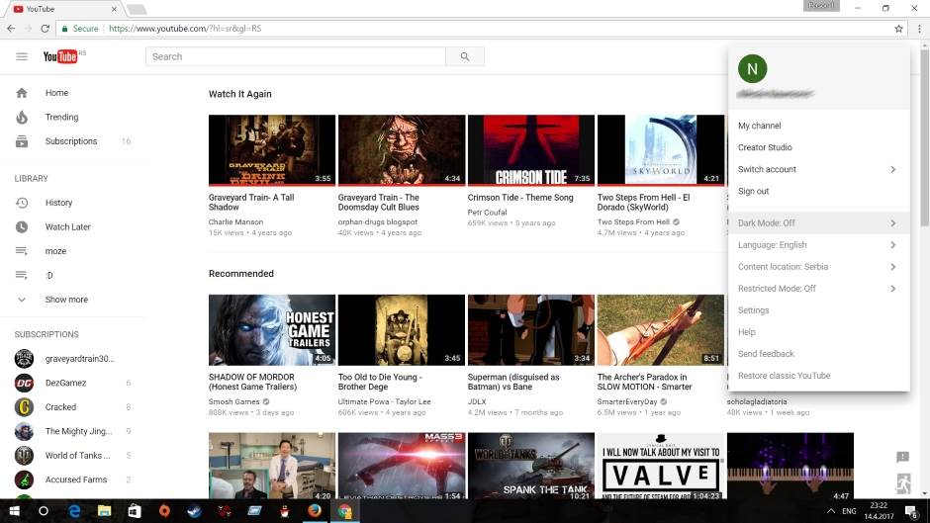Click Help in account menu
930x523 pixels.
(818, 332)
